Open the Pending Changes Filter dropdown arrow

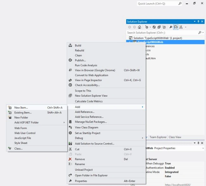pyautogui.click(x=150, y=27)
